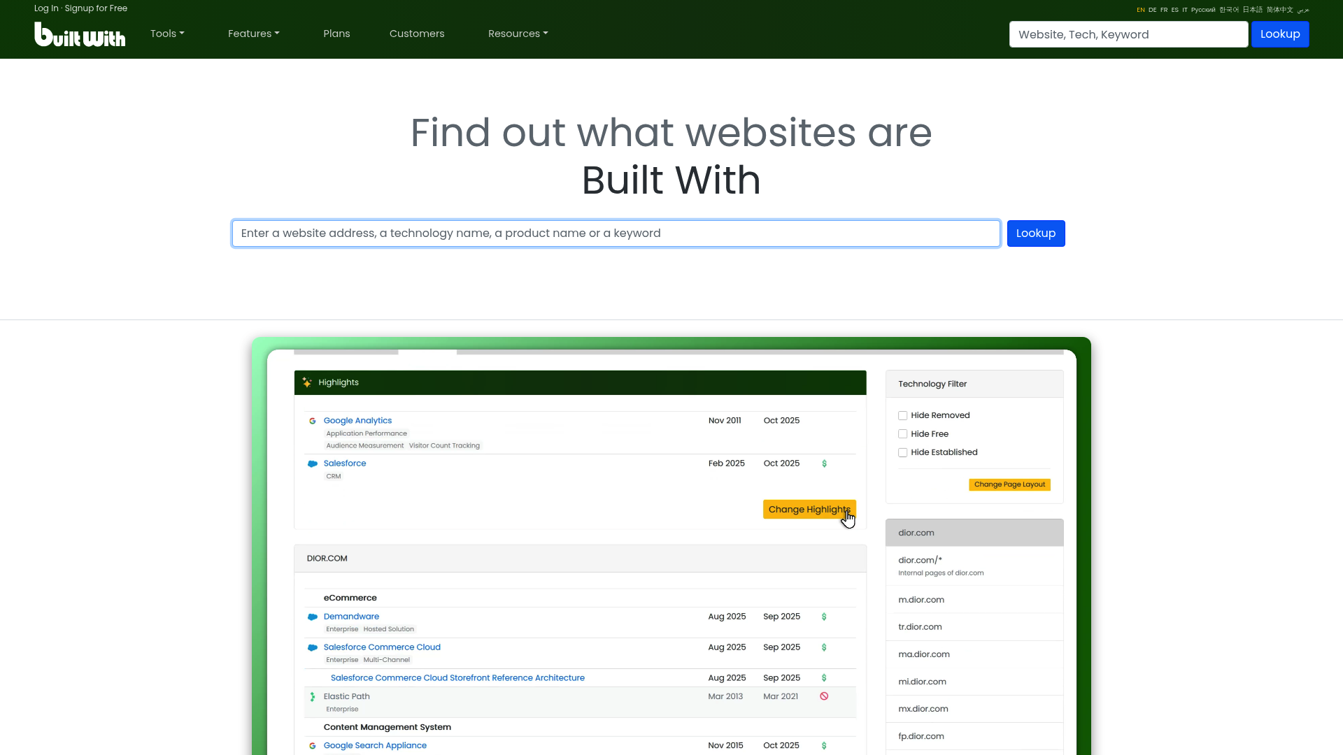Screen dimensions: 1343x755
Task: Check the Hide Free option
Action: click(902, 434)
